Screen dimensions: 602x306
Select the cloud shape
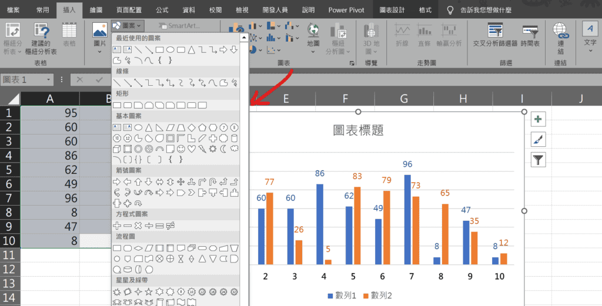coord(234,149)
